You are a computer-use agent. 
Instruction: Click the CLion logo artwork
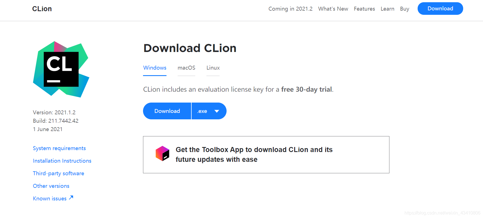[61, 69]
